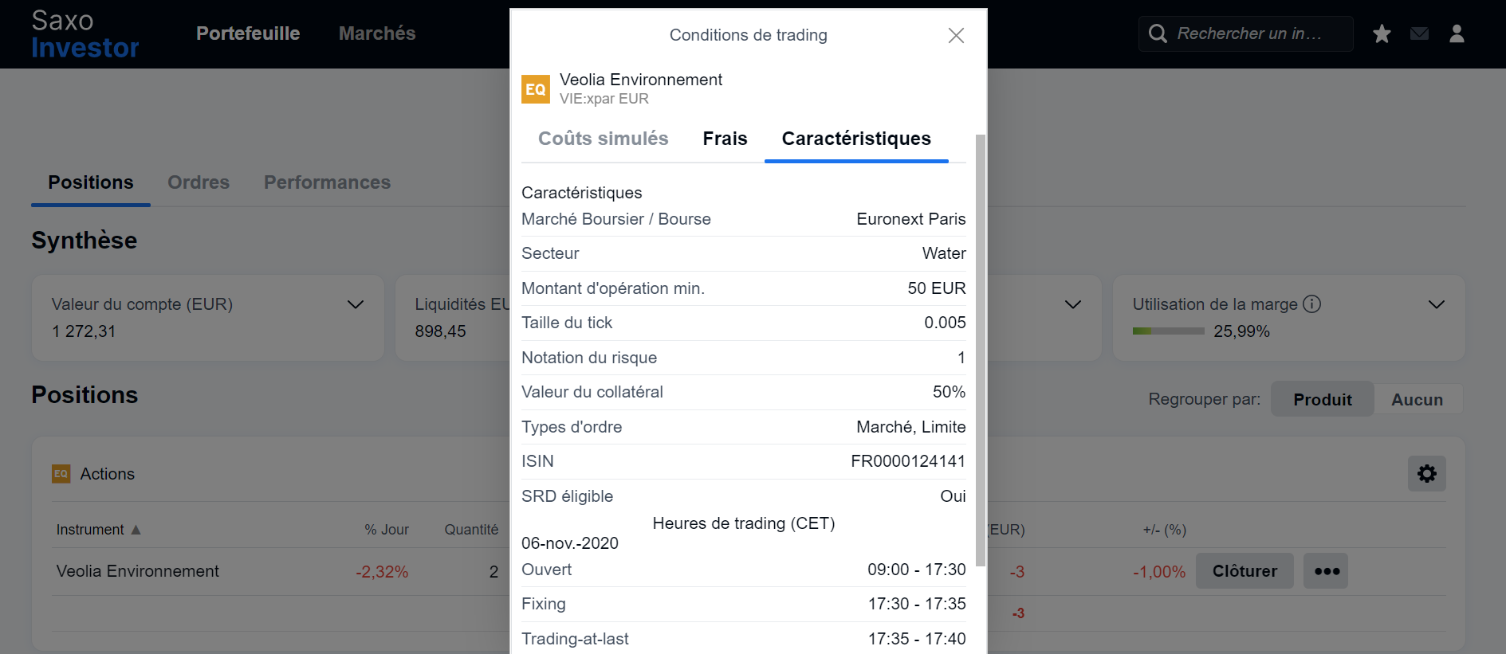The image size is (1506, 654).
Task: Sort by Instrument column arrow
Action: [136, 530]
